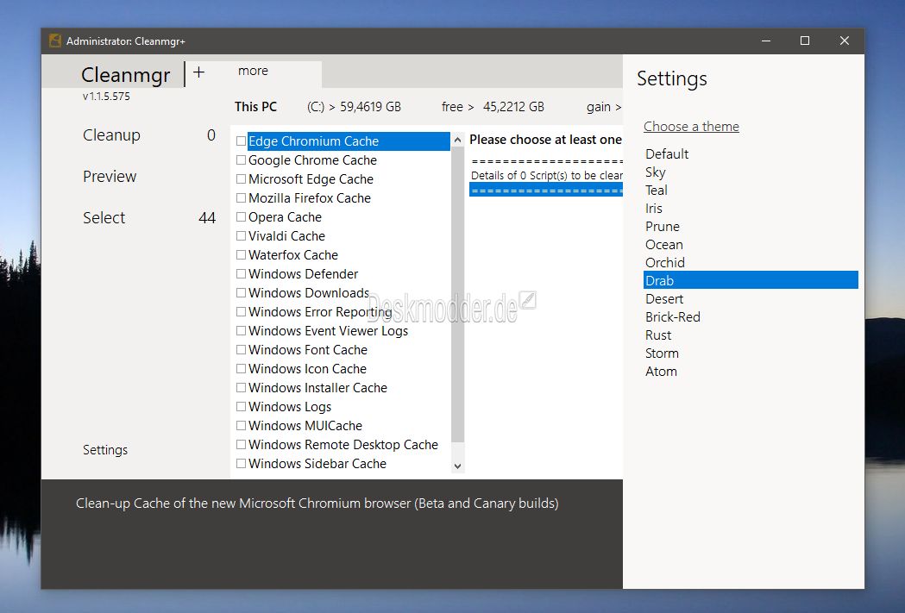Enable the Microsoft Edge Cache checkbox
Viewport: 905px width, 613px height.
point(242,179)
